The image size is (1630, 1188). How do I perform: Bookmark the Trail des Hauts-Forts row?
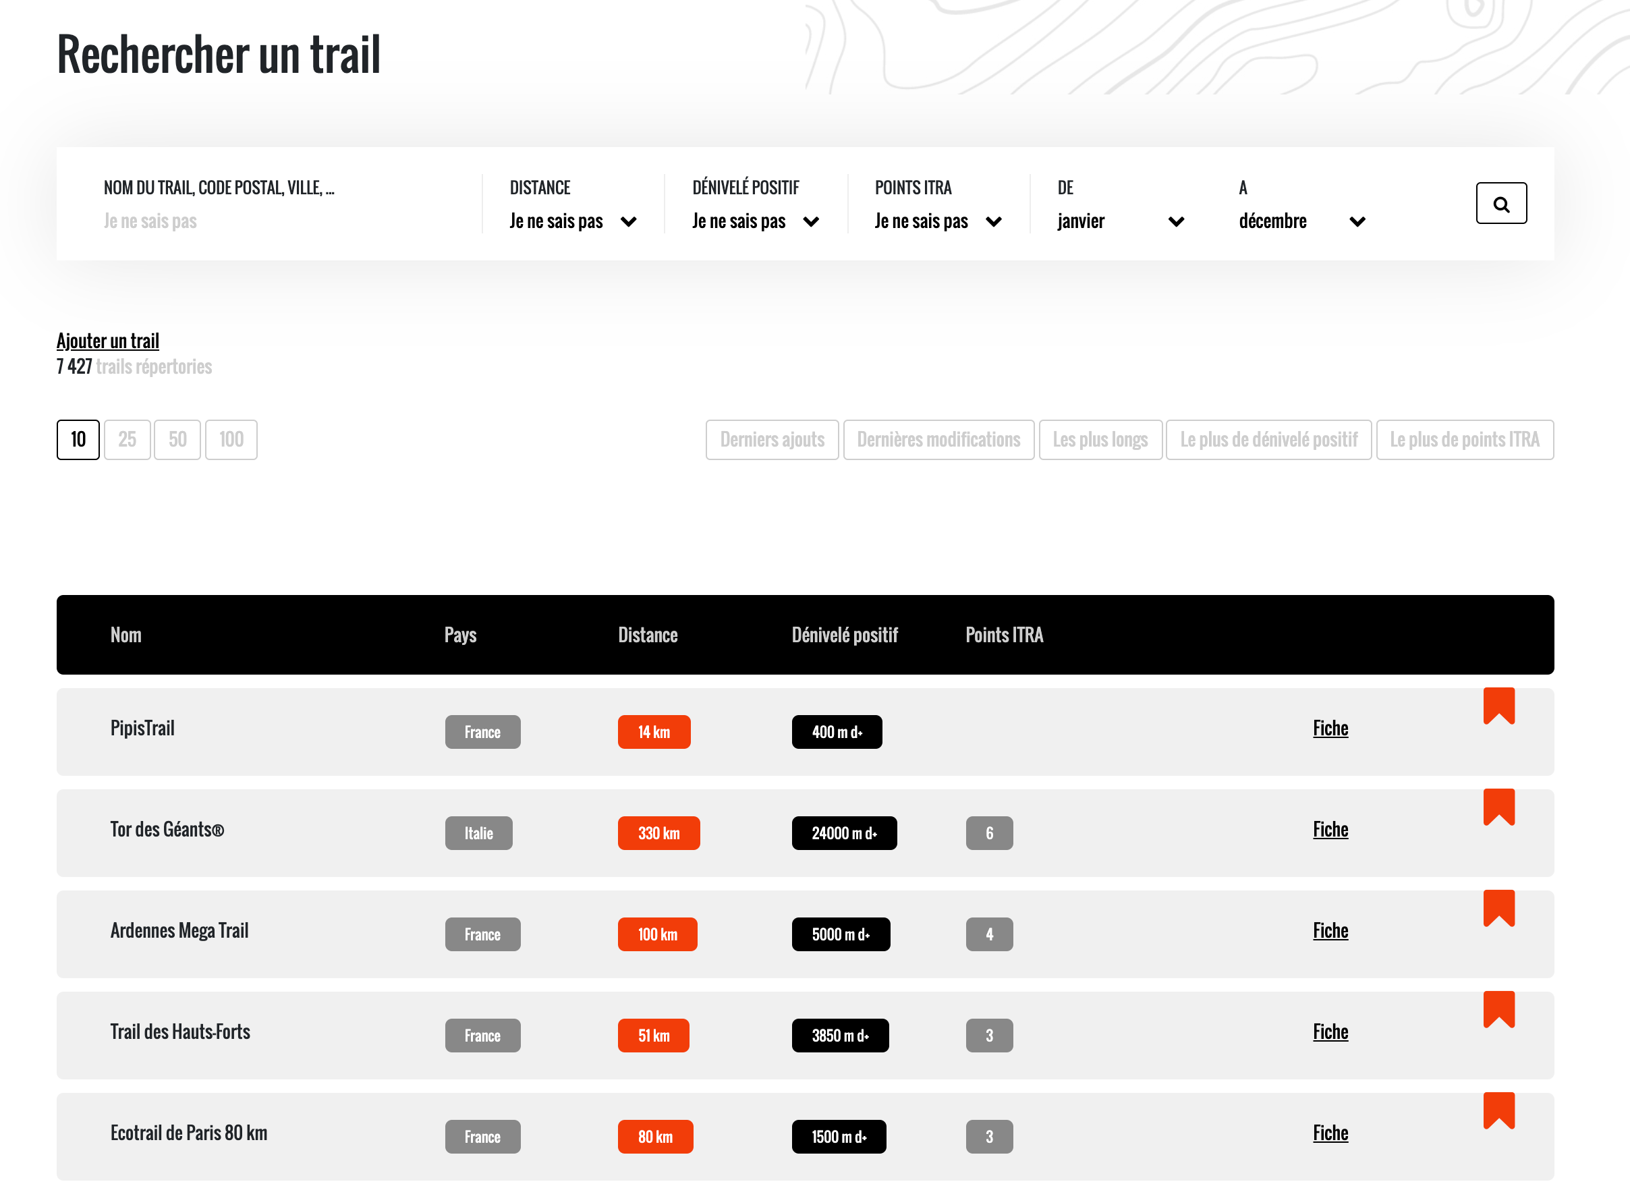pos(1498,1011)
